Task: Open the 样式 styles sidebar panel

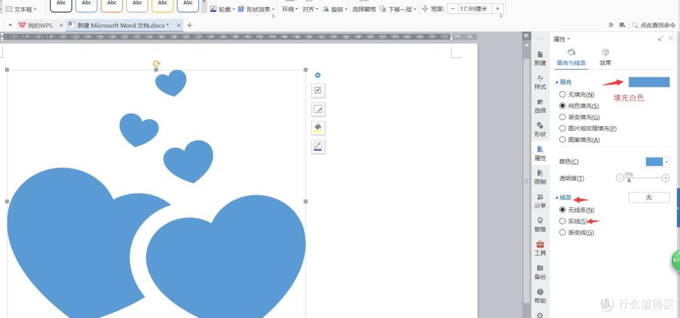Action: point(540,82)
